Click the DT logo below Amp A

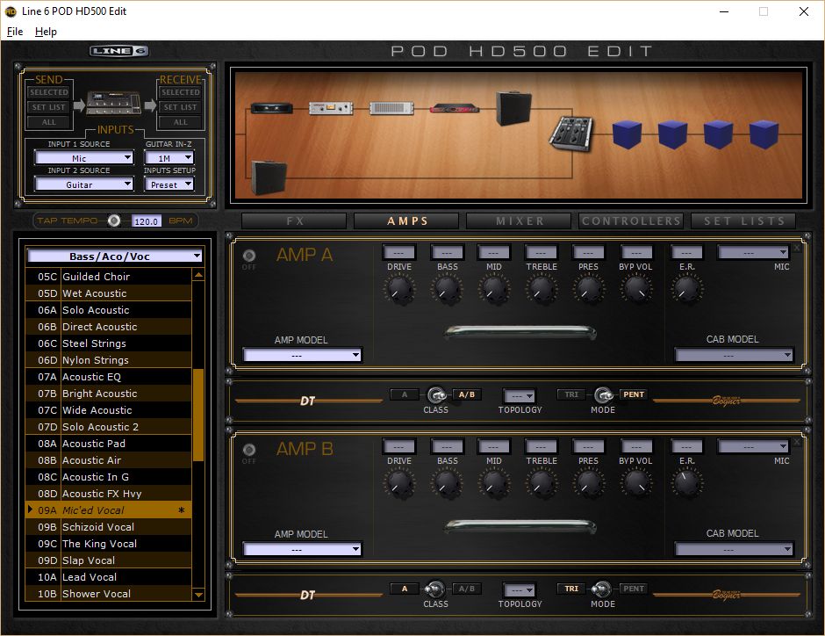[307, 401]
